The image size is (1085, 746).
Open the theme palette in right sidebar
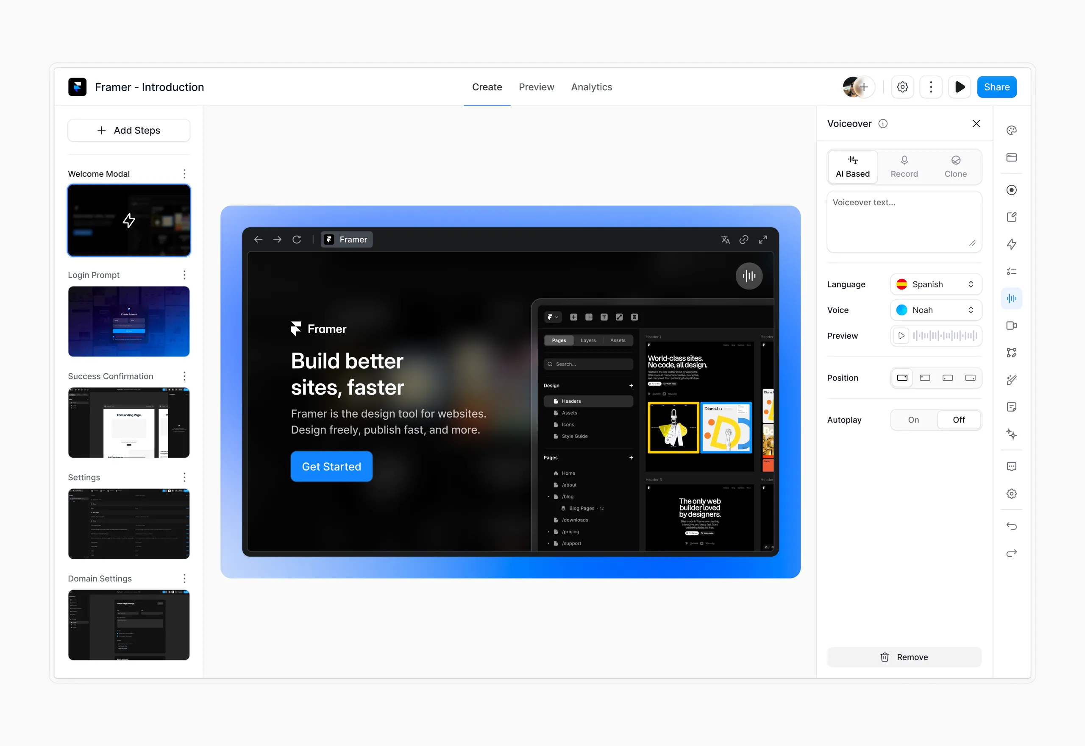click(1011, 131)
